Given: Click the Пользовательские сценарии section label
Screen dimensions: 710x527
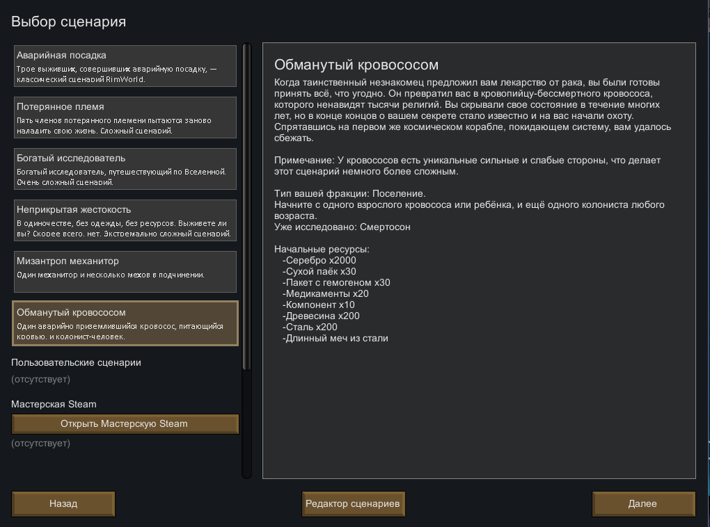Looking at the screenshot, I should (x=76, y=362).
